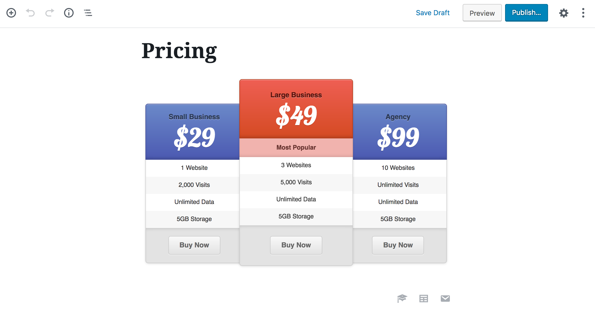This screenshot has width=595, height=316.
Task: Click the redo arrow icon
Action: coord(50,13)
